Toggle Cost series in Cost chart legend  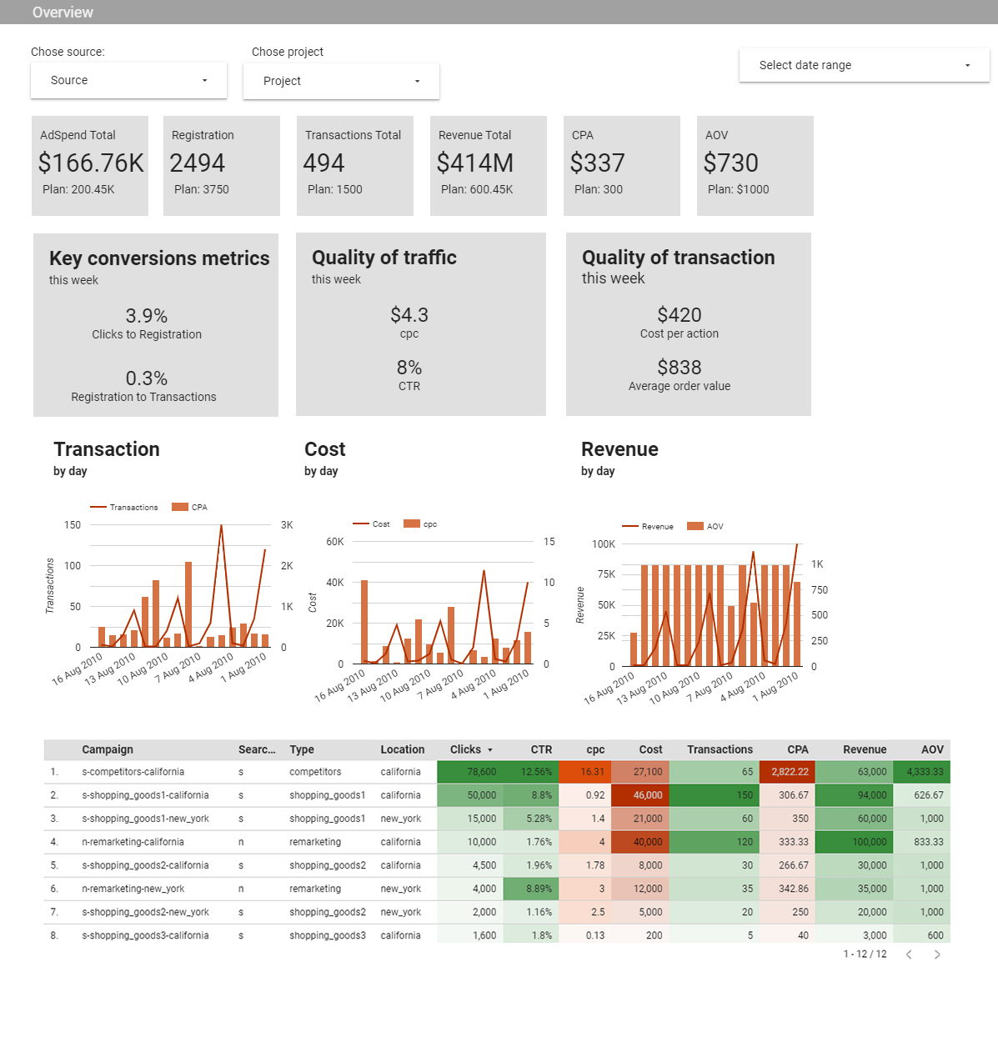coord(372,524)
